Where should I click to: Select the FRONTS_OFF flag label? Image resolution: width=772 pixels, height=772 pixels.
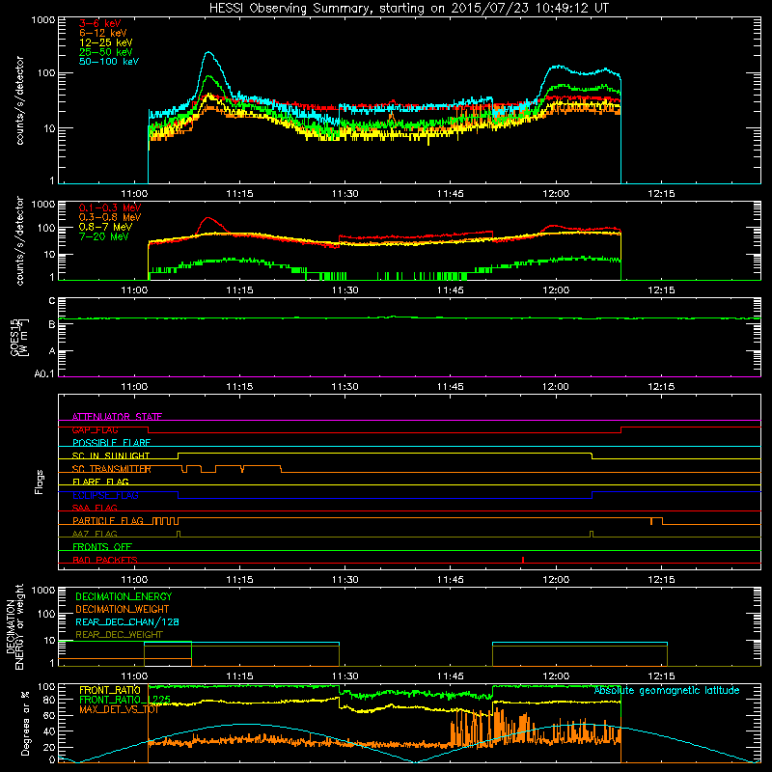102,547
